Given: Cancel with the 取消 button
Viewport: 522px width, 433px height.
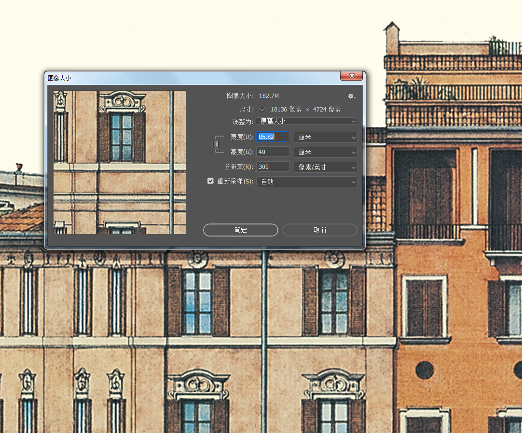Looking at the screenshot, I should click(x=320, y=230).
